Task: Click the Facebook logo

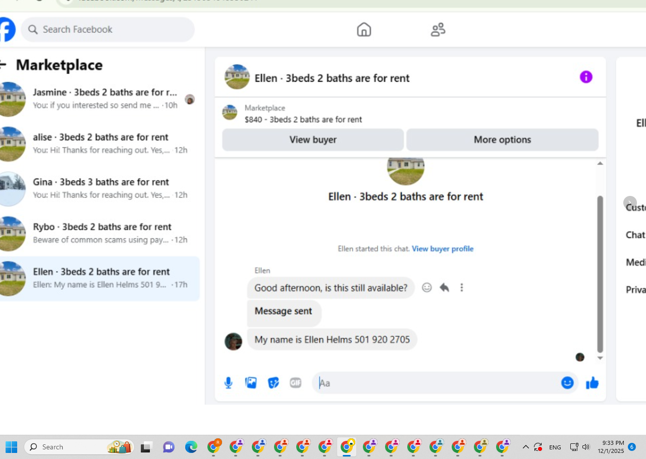Action: [x=7, y=29]
